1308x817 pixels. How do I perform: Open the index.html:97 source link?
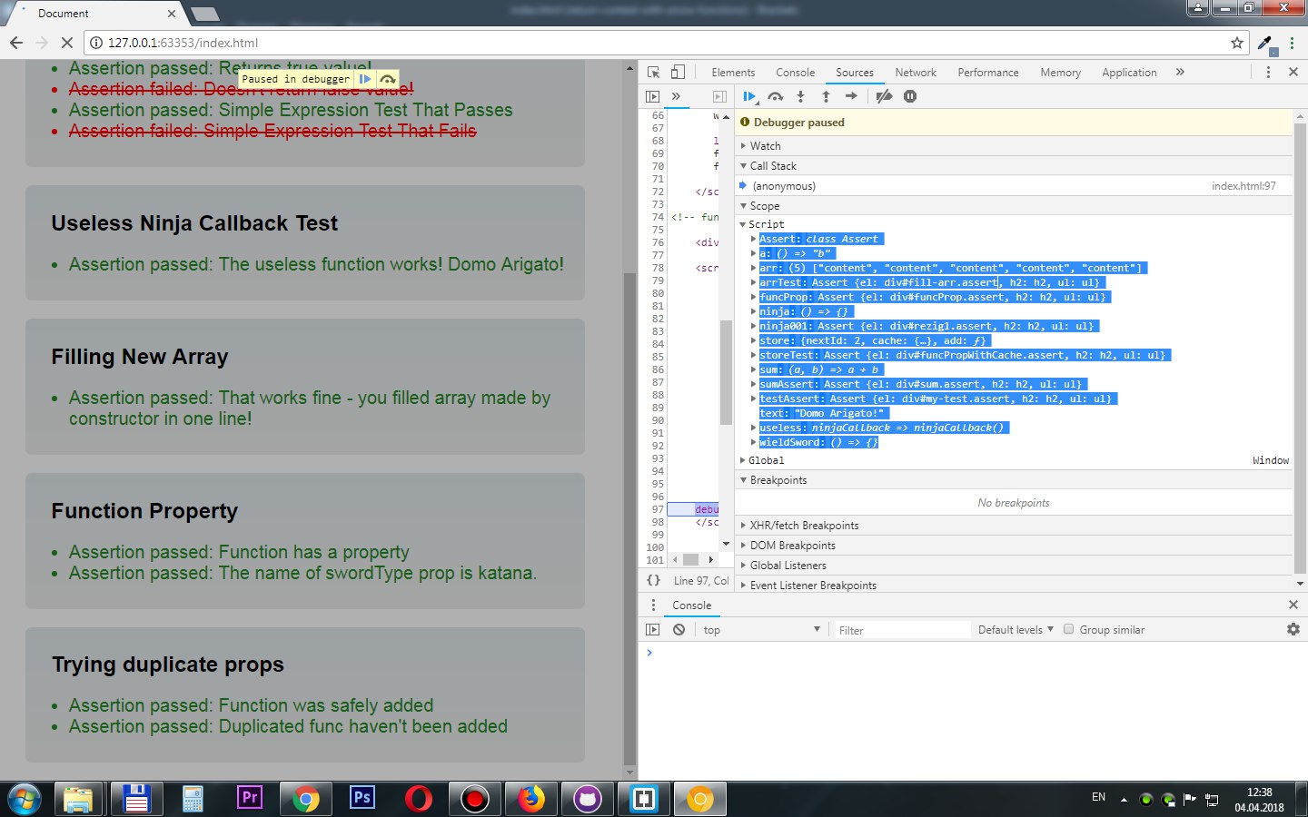pos(1244,186)
